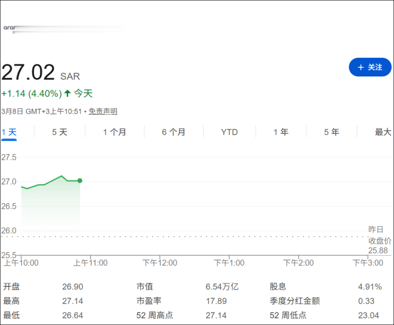Image resolution: width=394 pixels, height=325 pixels.
Task: Switch to the 1 年 tab
Action: [281, 132]
